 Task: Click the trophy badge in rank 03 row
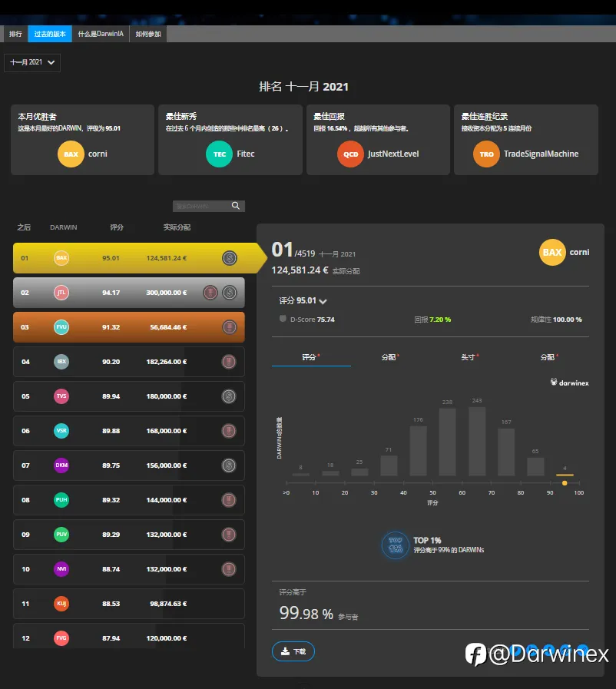(230, 327)
